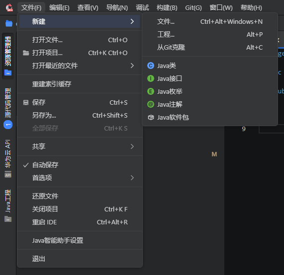
Task: Open the 窗口(W) menu
Action: [x=221, y=8]
